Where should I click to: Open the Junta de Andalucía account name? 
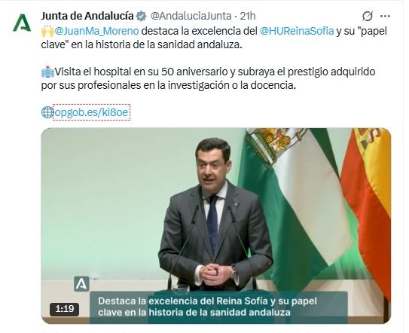[x=87, y=16]
